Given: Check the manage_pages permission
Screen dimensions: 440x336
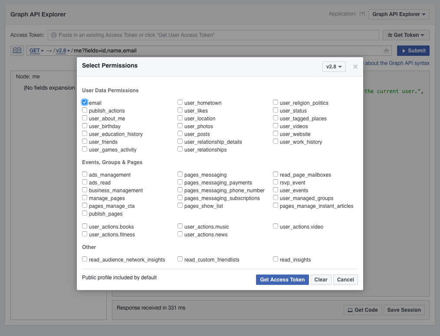Looking at the screenshot, I should click(85, 198).
